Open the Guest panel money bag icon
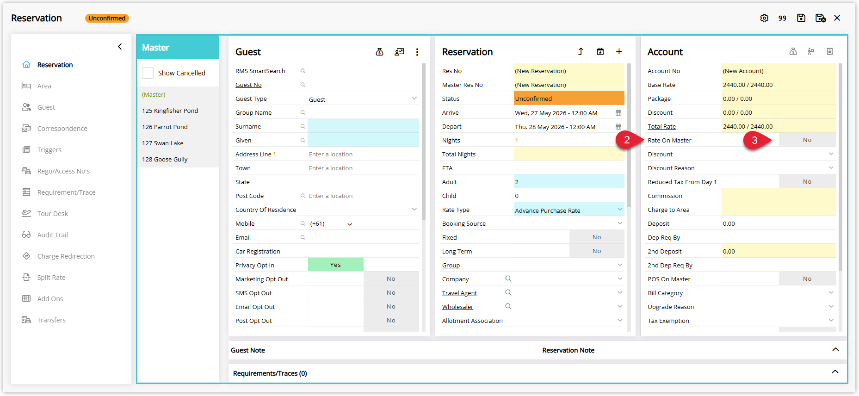This screenshot has width=859, height=396. (x=380, y=52)
